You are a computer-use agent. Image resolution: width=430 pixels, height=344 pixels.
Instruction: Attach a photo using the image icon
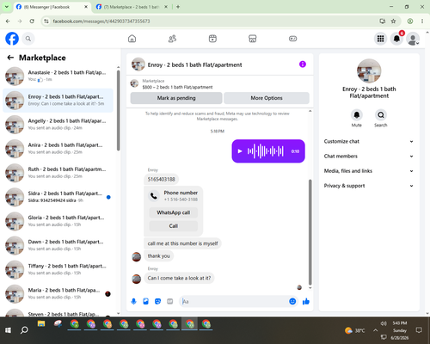146,301
